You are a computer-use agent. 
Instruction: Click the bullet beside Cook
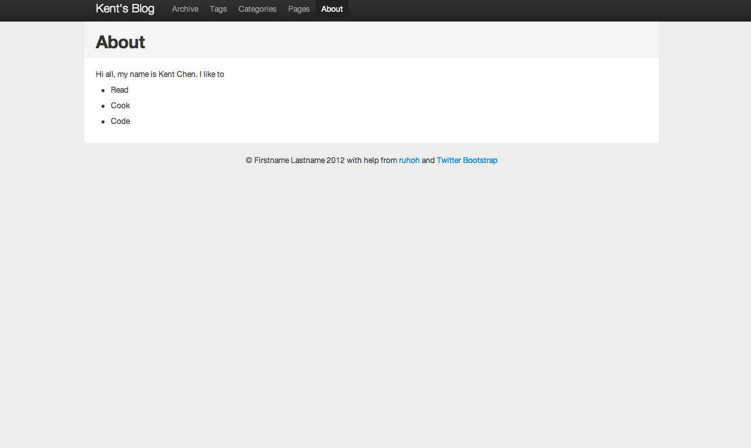coord(103,106)
